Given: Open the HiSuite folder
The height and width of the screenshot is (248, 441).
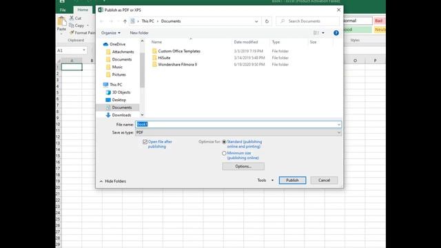Looking at the screenshot, I should pos(161,58).
